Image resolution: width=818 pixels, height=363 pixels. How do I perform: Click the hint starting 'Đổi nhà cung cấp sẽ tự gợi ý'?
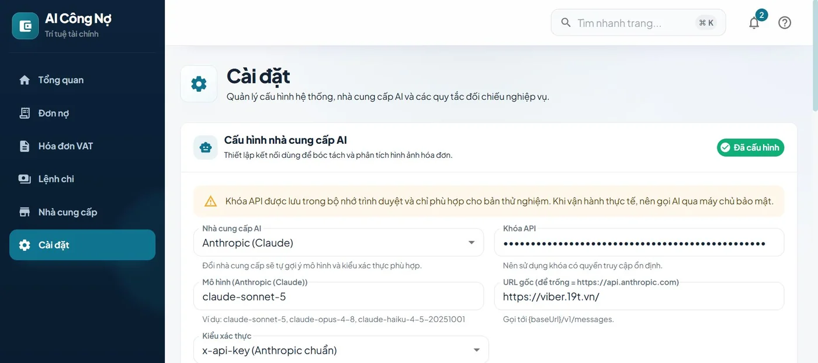(312, 265)
